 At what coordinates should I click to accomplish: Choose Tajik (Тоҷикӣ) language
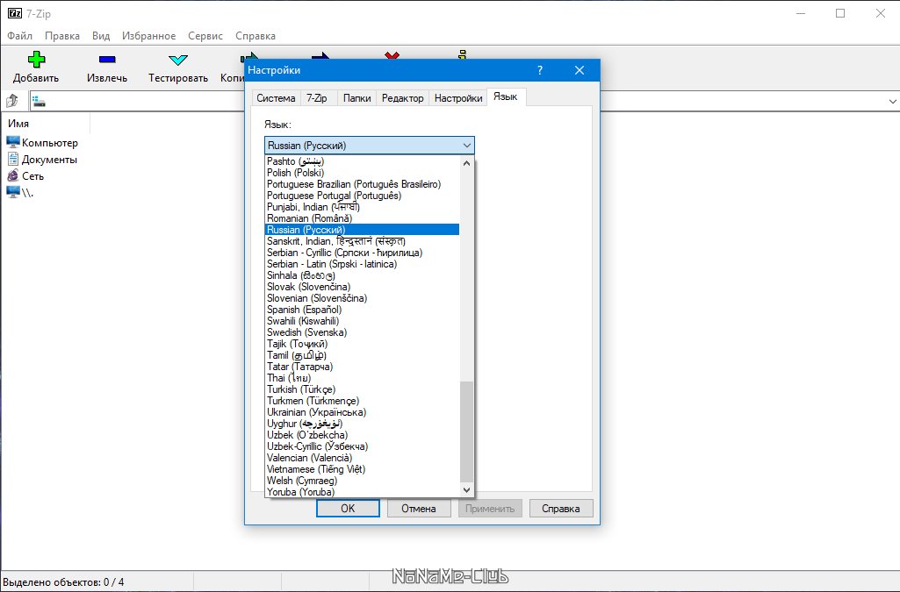pos(362,344)
